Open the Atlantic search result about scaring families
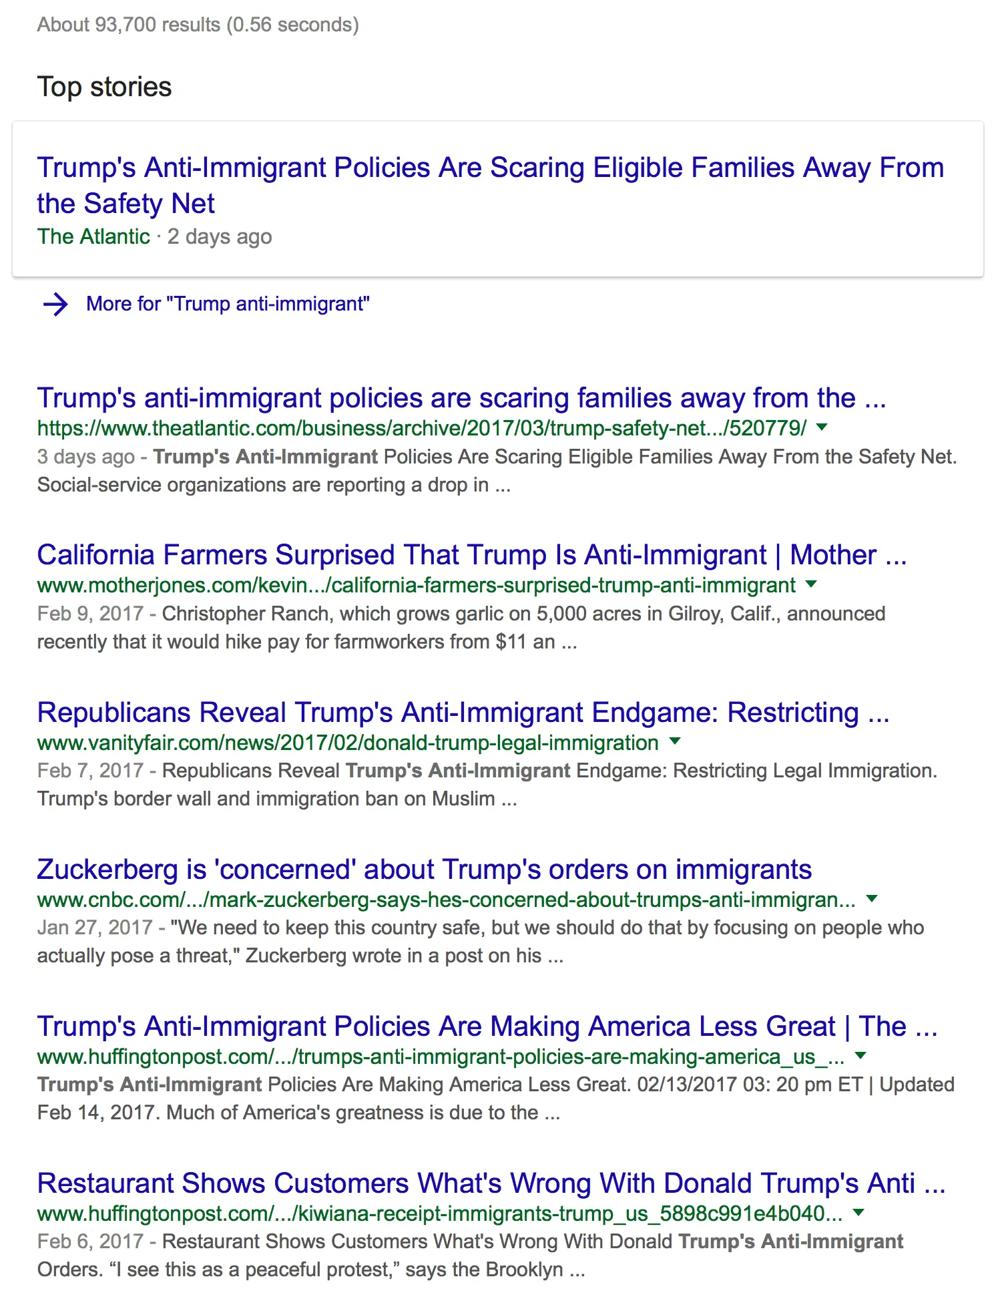 461,398
